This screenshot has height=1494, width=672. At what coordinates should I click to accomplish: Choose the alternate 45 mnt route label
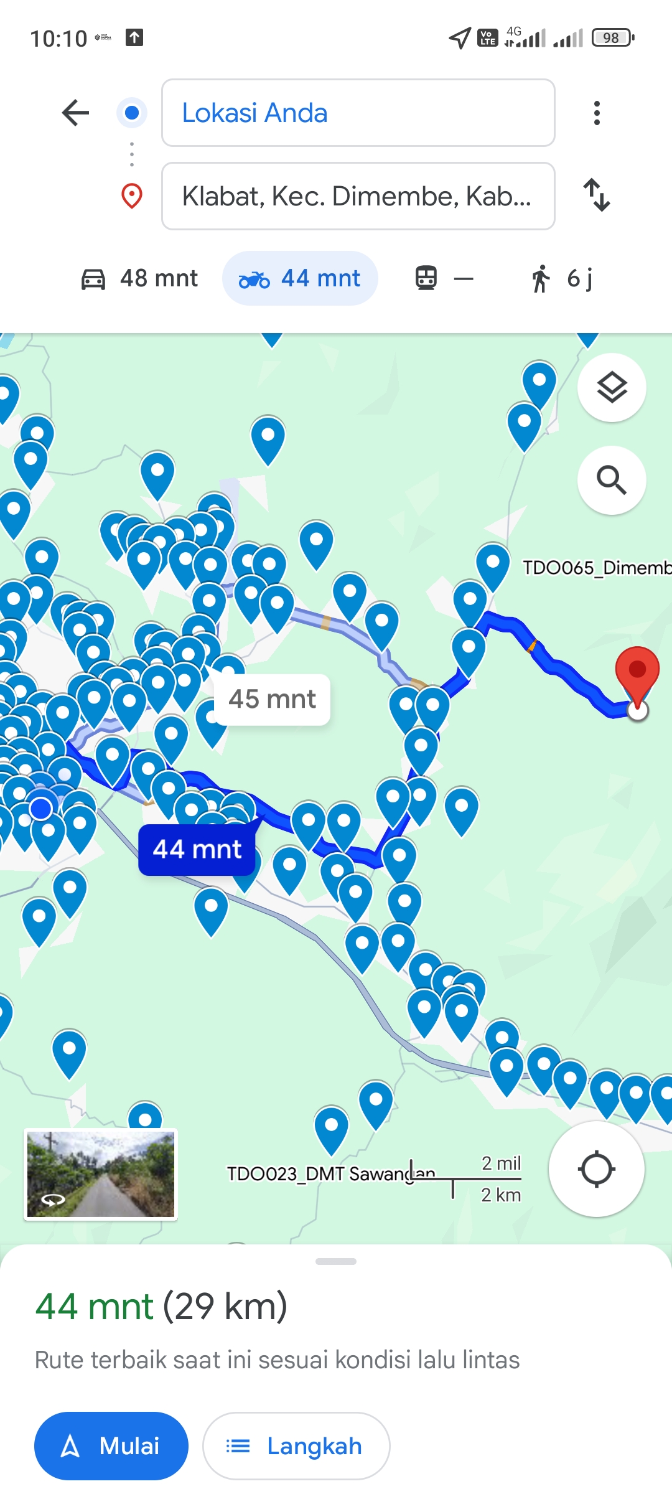(272, 699)
